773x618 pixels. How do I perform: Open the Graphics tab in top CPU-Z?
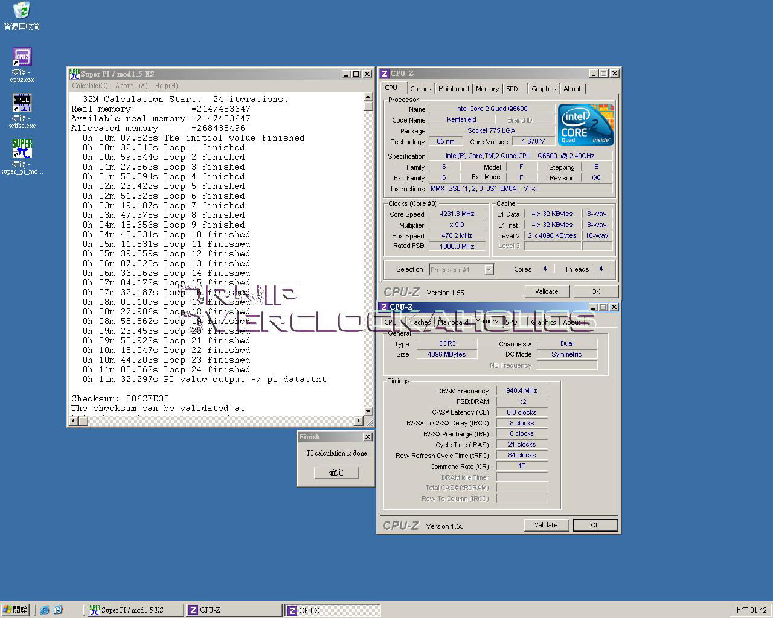tap(544, 89)
